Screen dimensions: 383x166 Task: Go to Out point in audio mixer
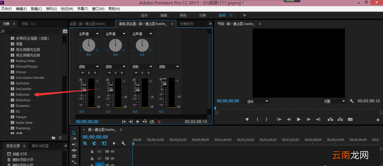[131, 122]
